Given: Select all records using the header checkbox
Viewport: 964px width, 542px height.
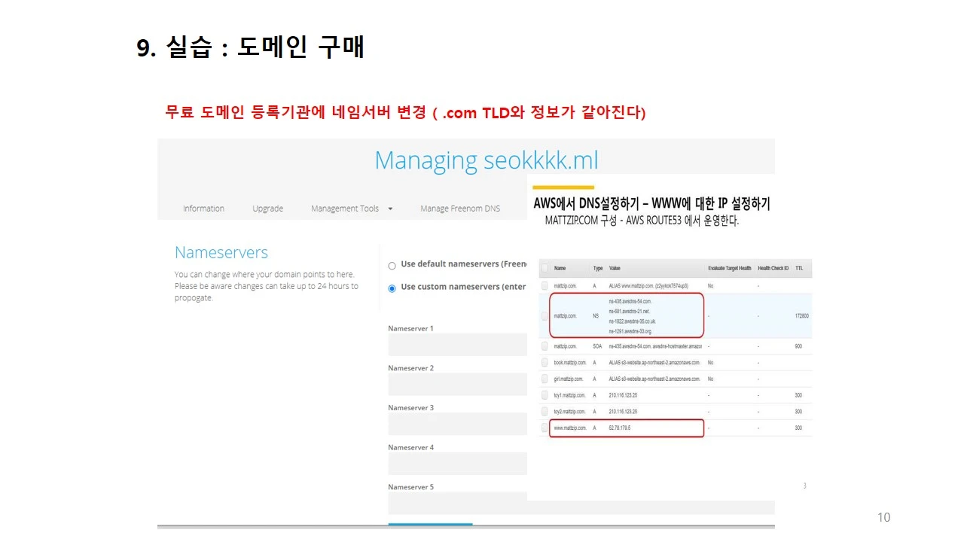Looking at the screenshot, I should pos(545,268).
